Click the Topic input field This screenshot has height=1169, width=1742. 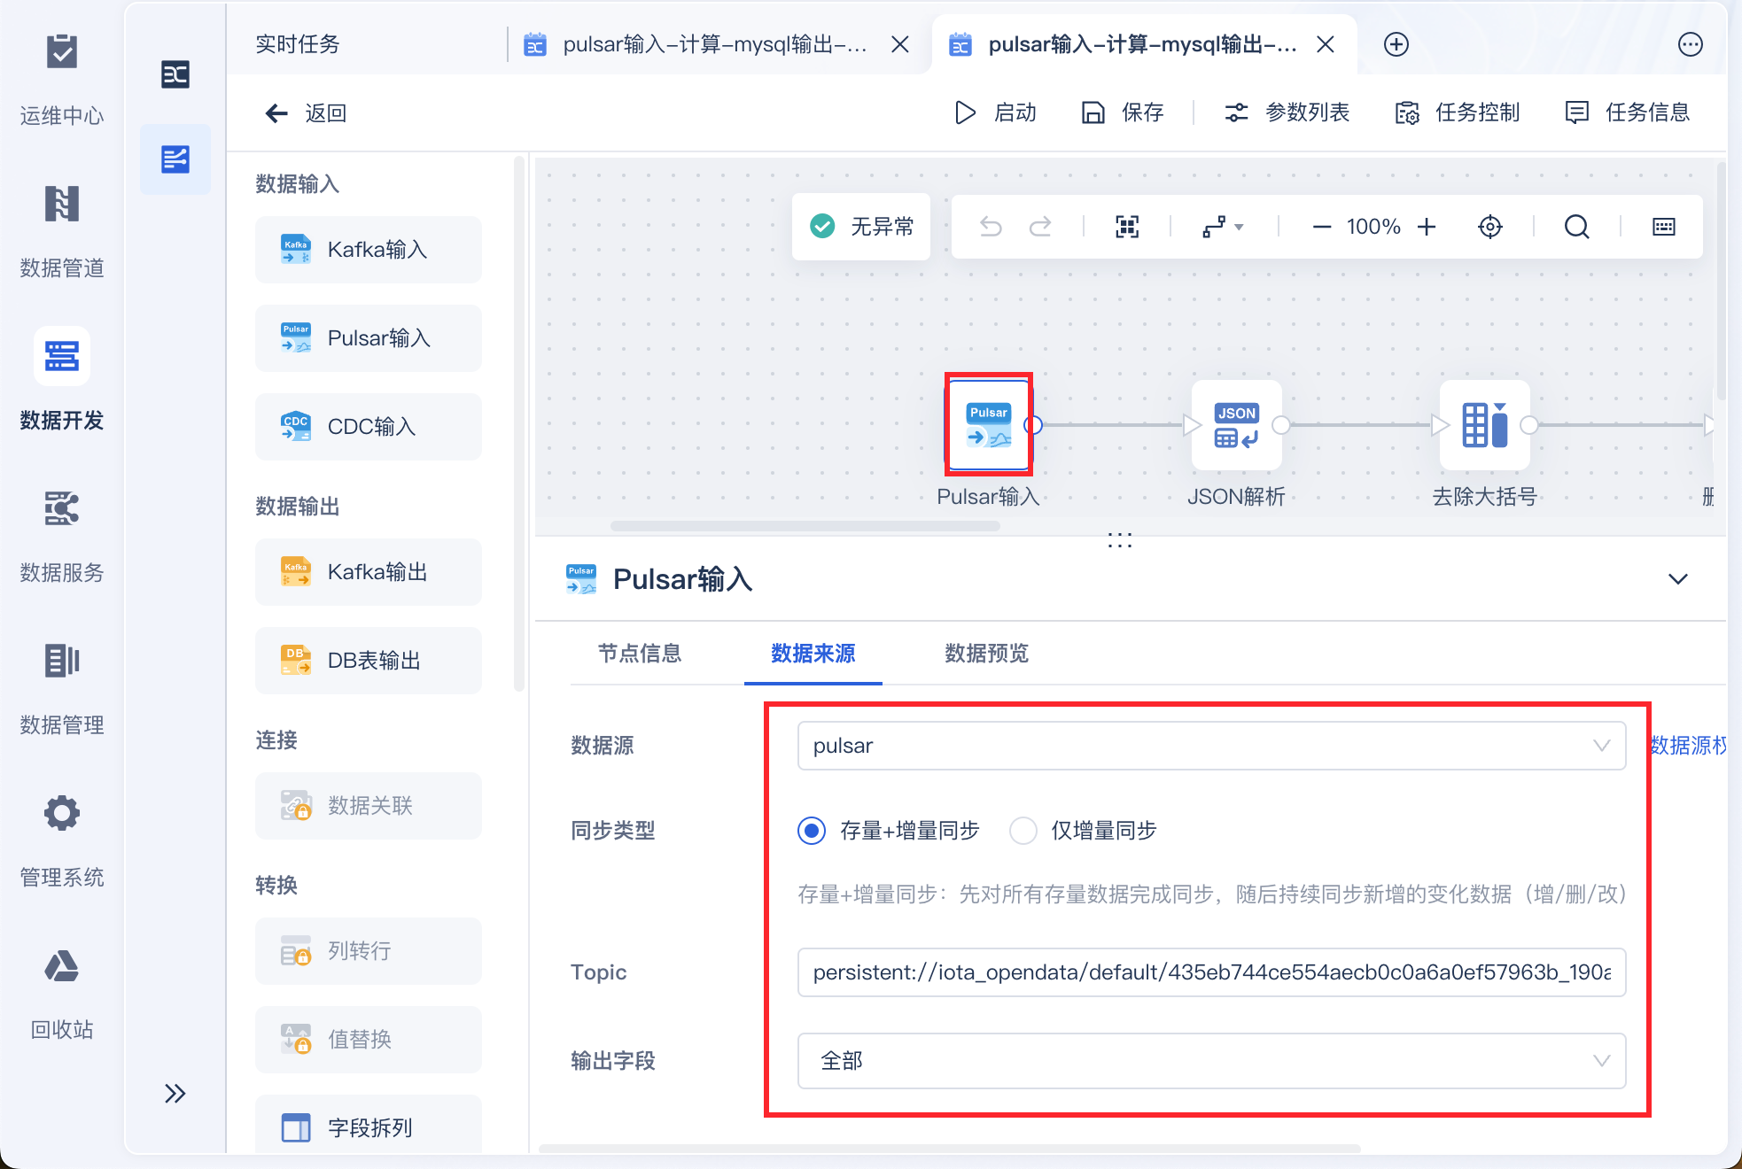tap(1210, 972)
